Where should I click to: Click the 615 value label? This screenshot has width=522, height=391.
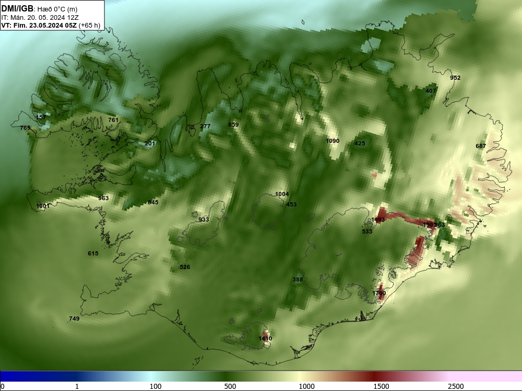pos(93,253)
